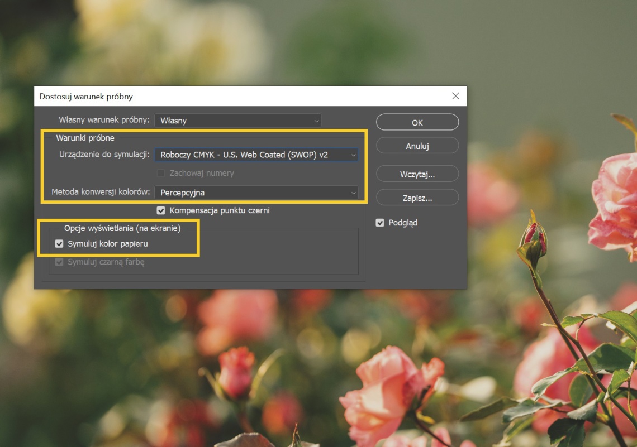The height and width of the screenshot is (447, 637).
Task: Select the Warunki próbne group heading
Action: [85, 138]
